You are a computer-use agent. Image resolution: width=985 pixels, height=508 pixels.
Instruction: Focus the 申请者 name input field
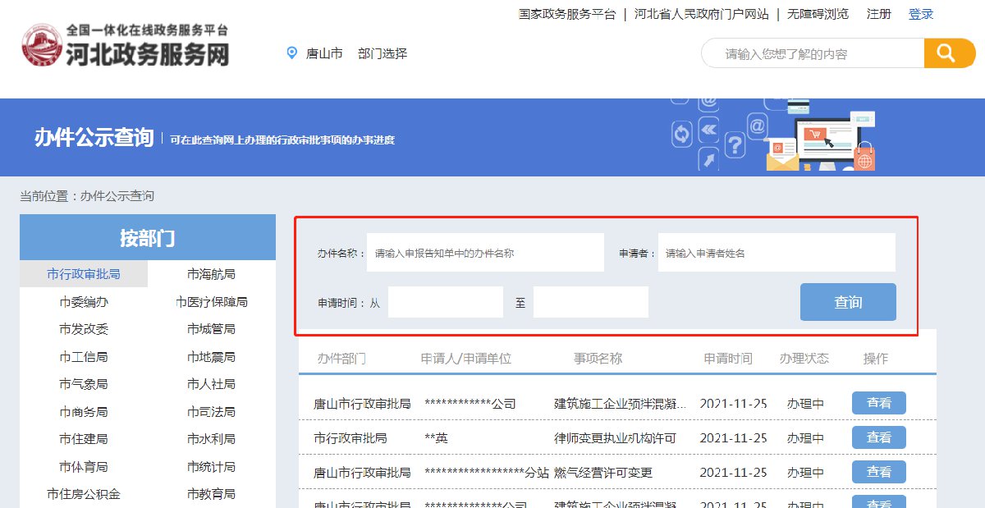(x=776, y=253)
